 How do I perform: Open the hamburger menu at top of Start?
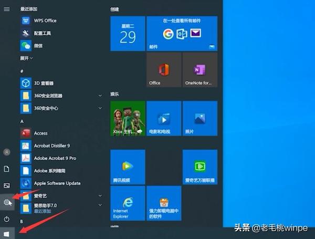7,9
